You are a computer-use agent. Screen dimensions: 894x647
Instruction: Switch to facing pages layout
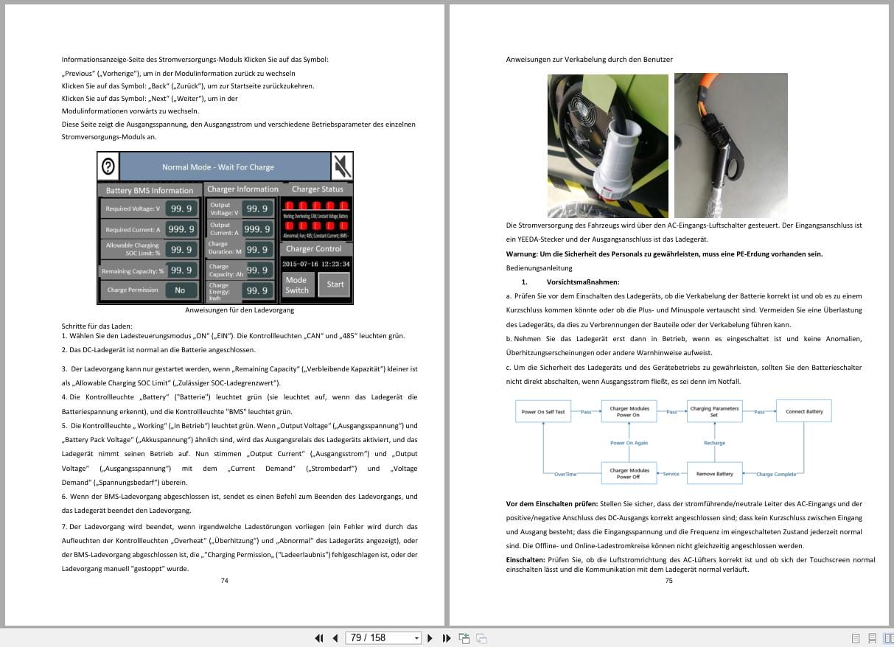888,638
